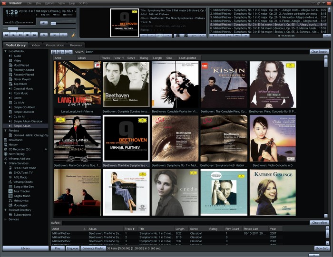Screen dimensions: 333x257
Task: Click the Enqueue button
Action: (72, 248)
